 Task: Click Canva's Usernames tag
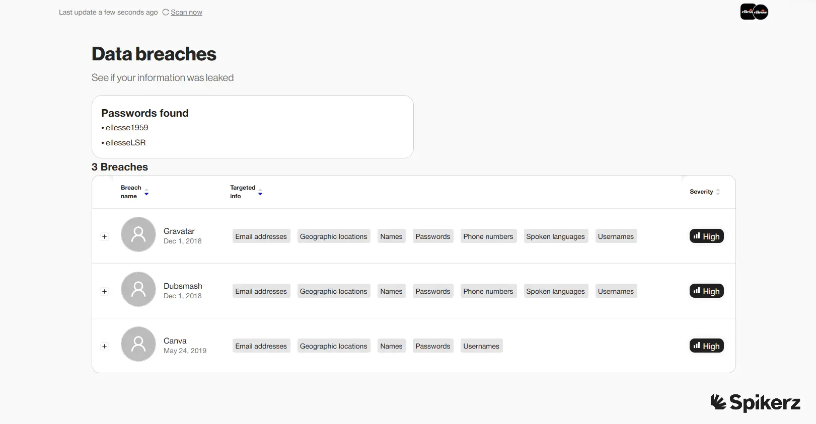click(x=482, y=346)
